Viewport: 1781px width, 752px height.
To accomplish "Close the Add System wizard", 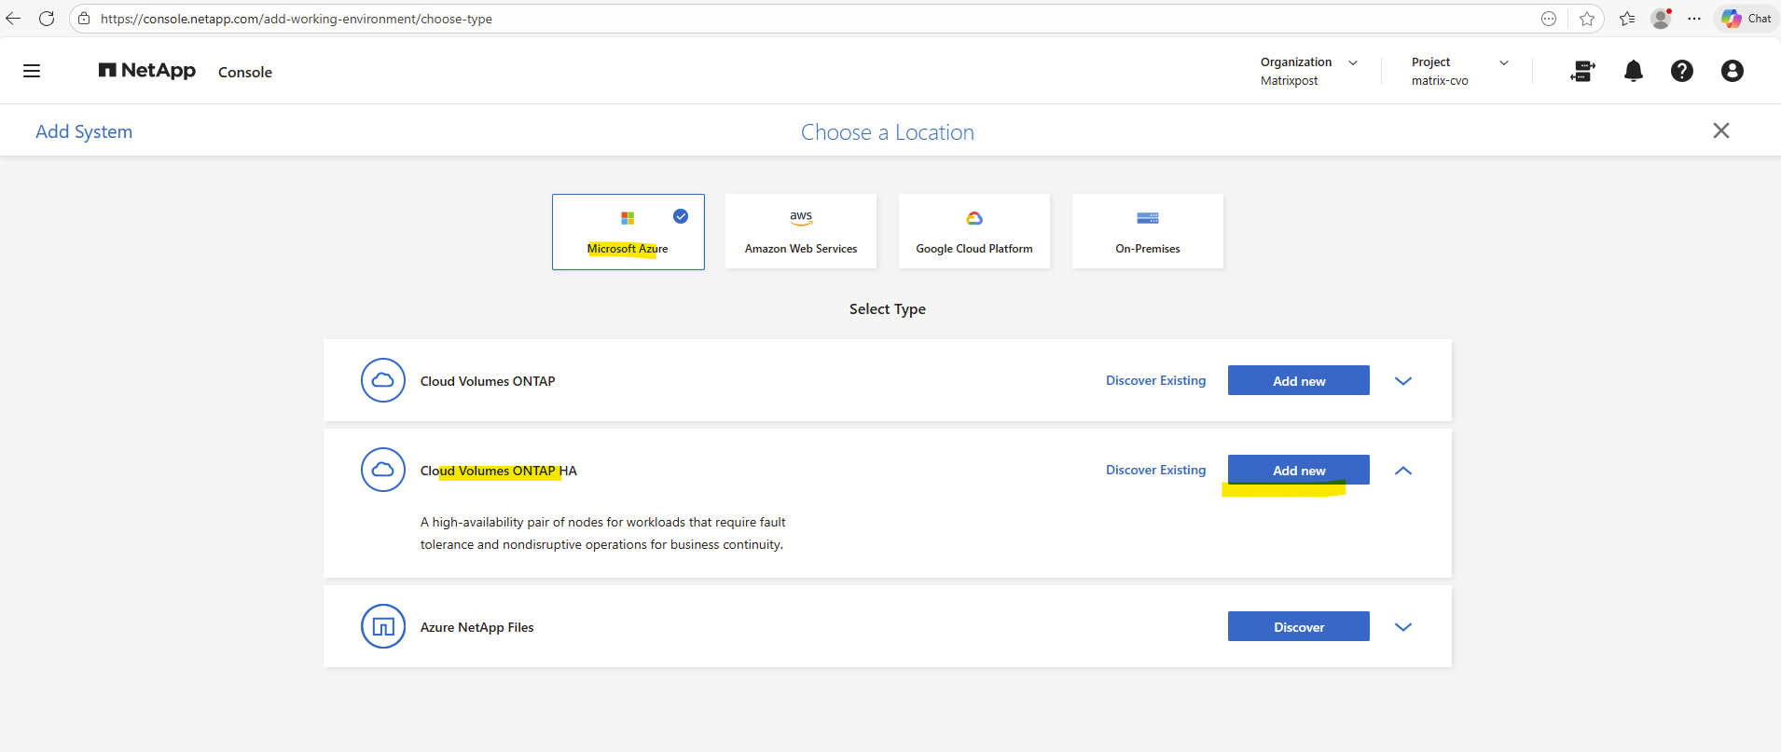I will (x=1720, y=130).
